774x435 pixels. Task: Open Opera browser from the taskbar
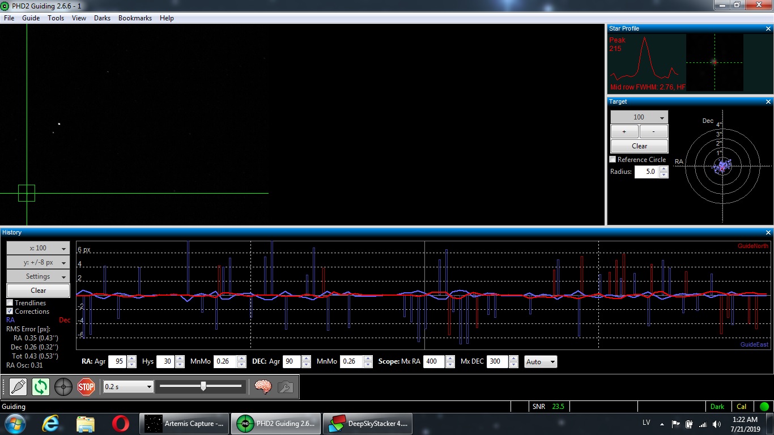pos(120,423)
